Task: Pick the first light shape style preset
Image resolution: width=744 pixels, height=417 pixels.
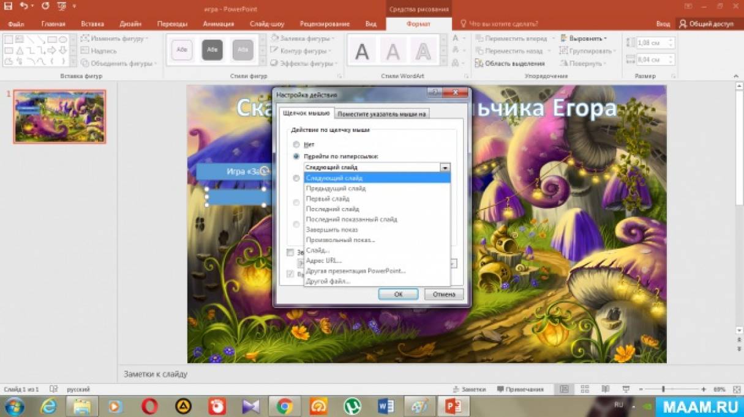Action: click(x=182, y=50)
